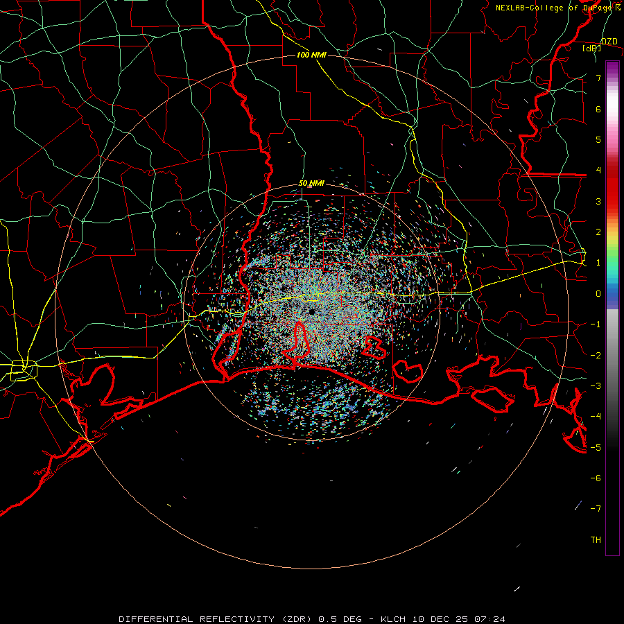Click the -4 tick label on scale
The width and height of the screenshot is (624, 624).
[596, 417]
